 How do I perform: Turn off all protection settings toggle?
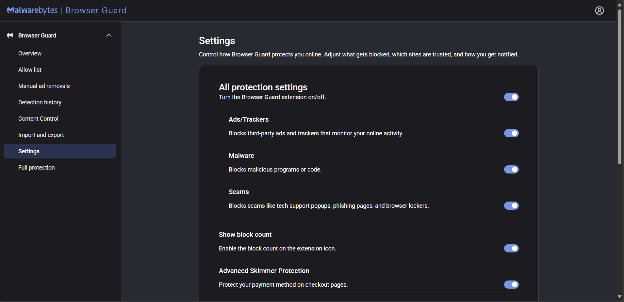[511, 97]
